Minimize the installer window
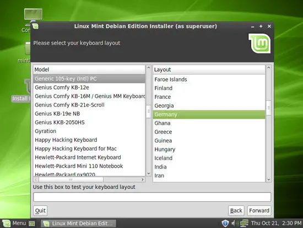This screenshot has height=228, width=303. [x=252, y=26]
